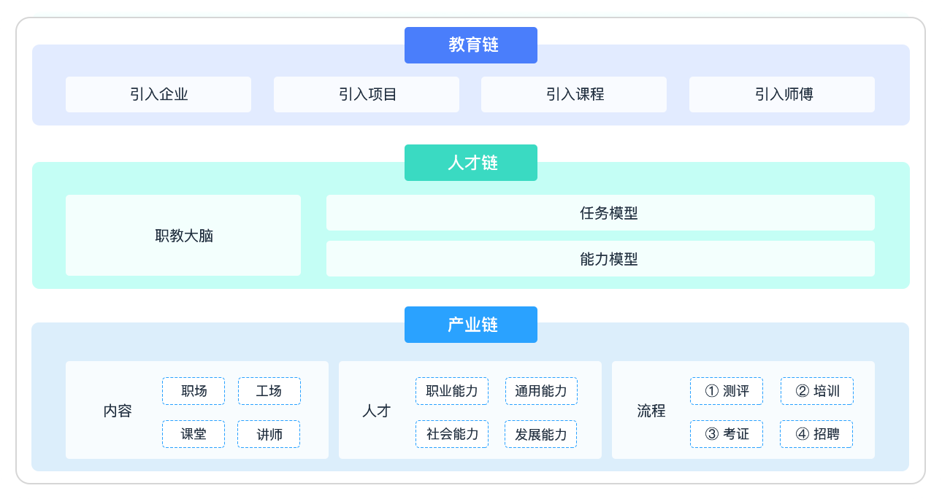Click the 讲师 tag

coord(269,434)
